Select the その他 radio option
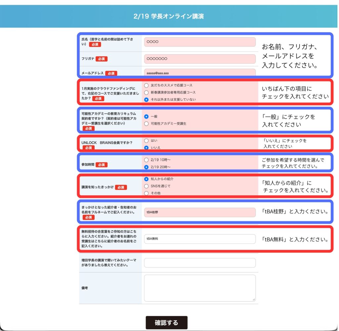 (147, 193)
